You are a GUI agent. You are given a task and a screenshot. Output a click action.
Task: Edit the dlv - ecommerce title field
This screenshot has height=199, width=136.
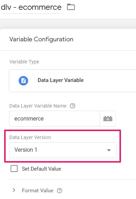pyautogui.click(x=31, y=7)
